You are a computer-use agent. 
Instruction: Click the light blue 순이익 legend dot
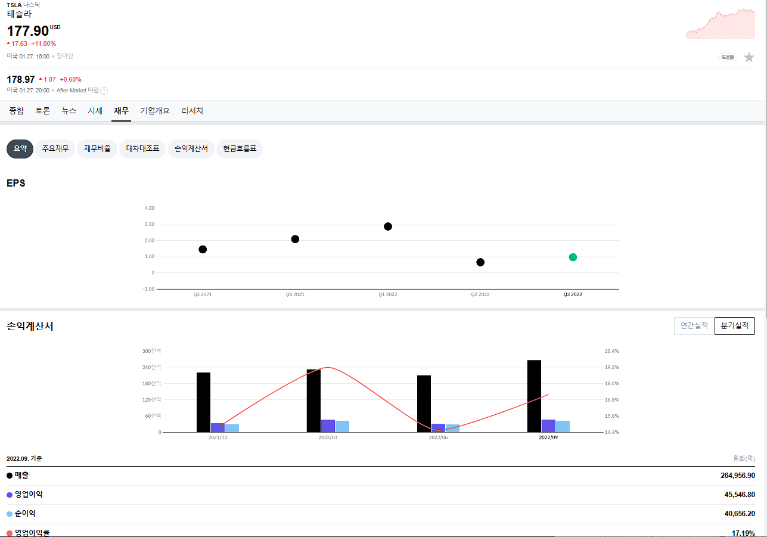[10, 514]
